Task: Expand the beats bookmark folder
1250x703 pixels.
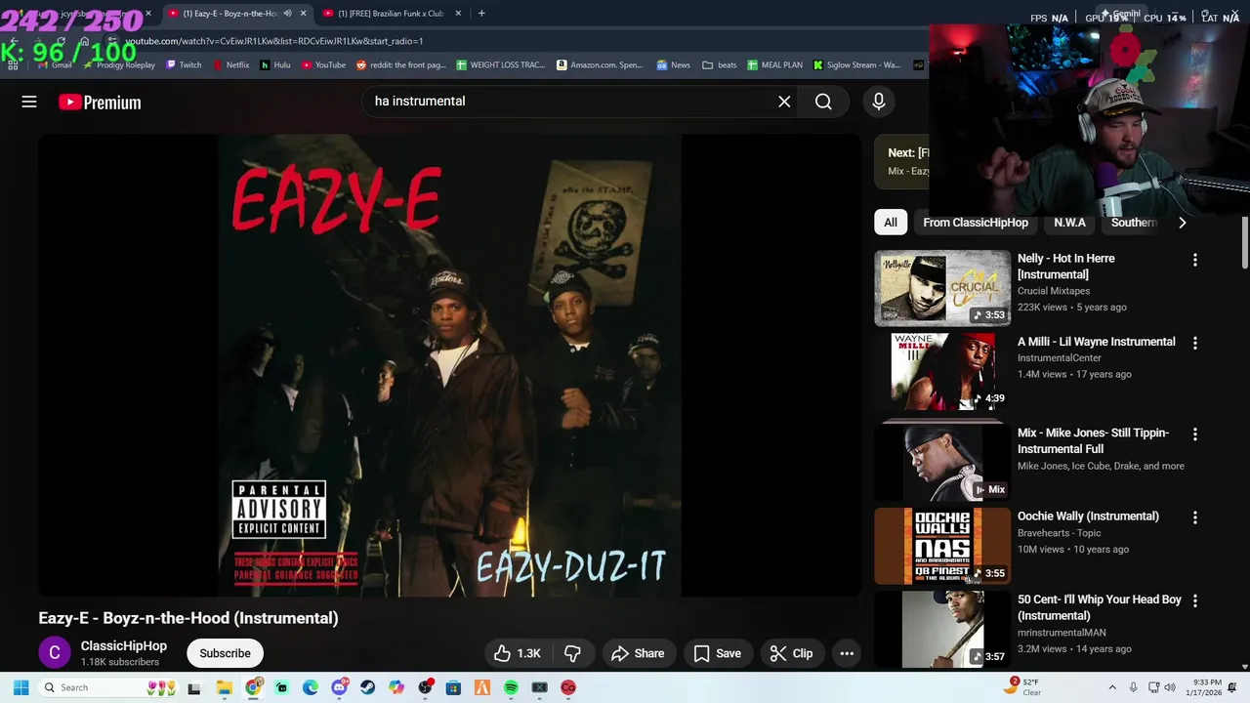Action: 720,65
